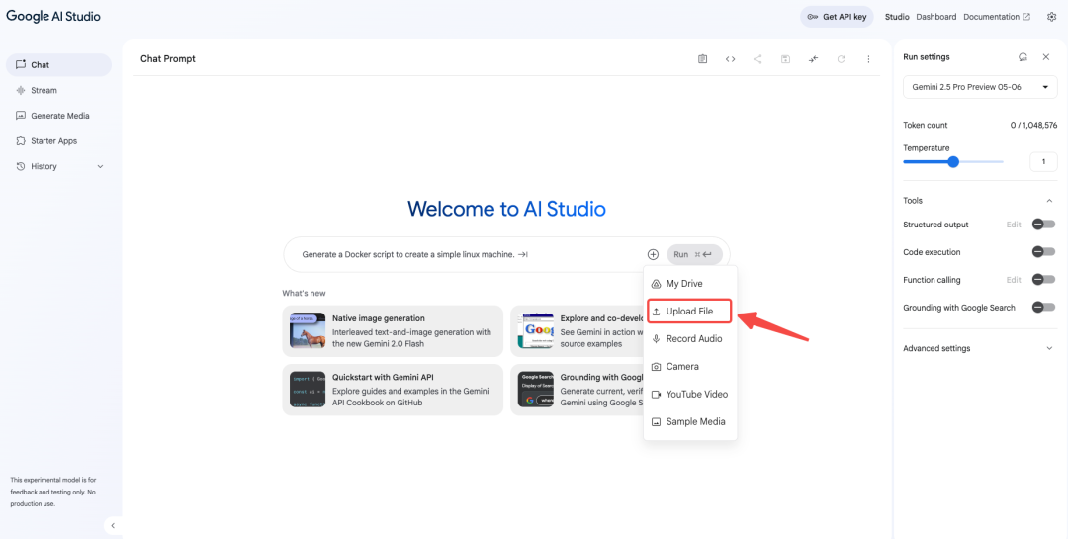Click the Chat icon in sidebar
This screenshot has height=539, width=1068.
[21, 64]
